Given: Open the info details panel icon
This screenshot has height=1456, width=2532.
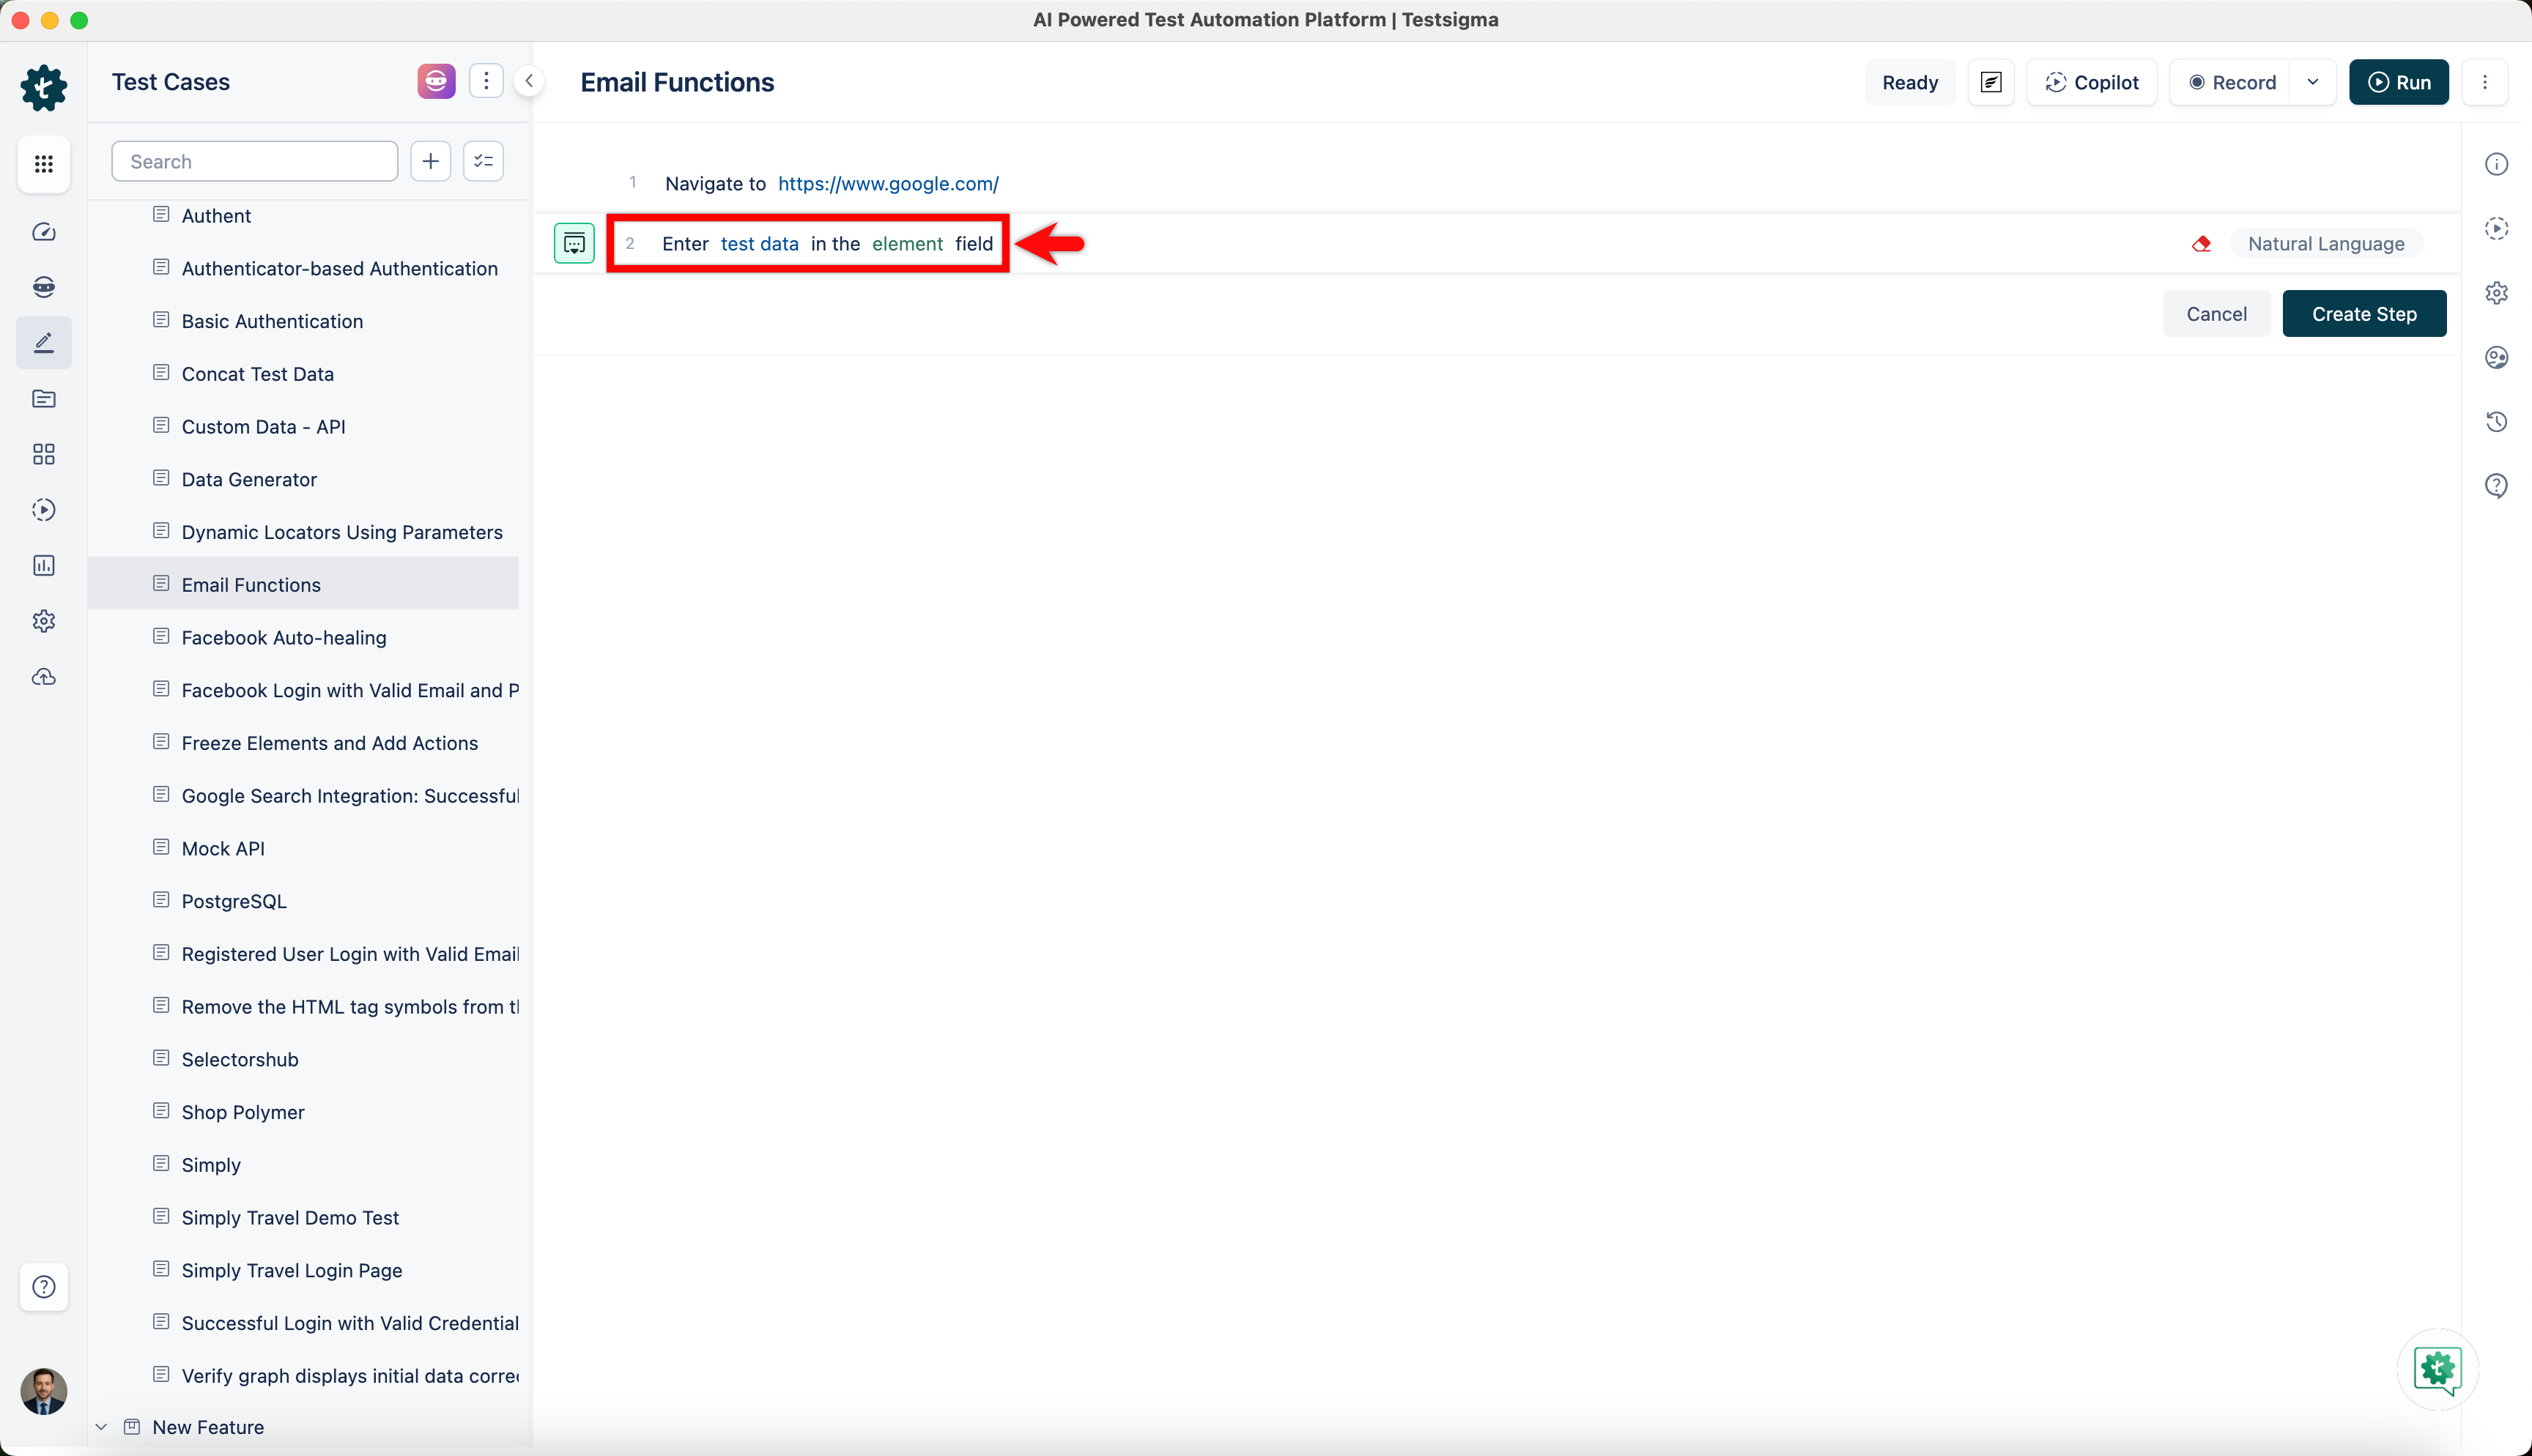Looking at the screenshot, I should point(2496,164).
